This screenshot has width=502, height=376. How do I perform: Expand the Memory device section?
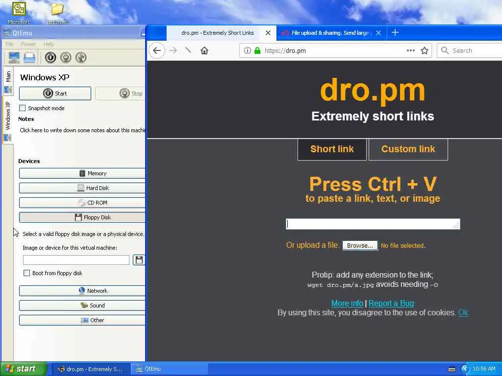(82, 173)
